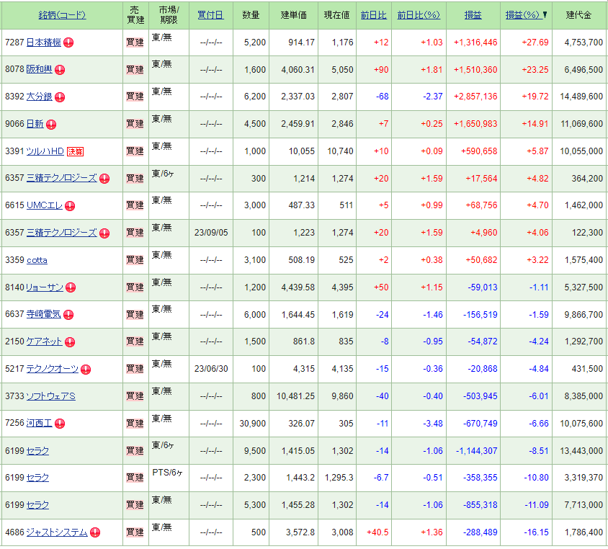Click the profit value +2,857,136
The image size is (608, 549).
[475, 97]
